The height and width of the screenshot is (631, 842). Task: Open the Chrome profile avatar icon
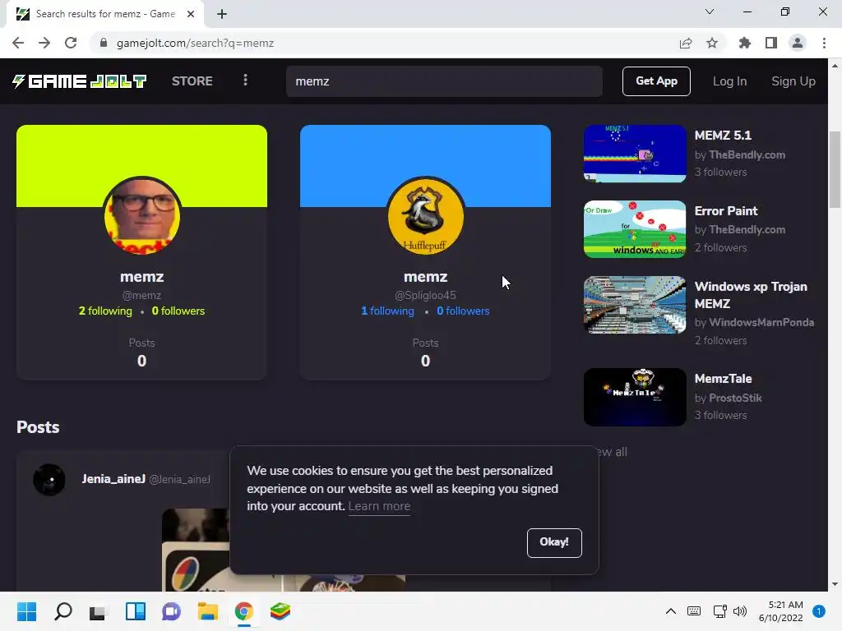(x=798, y=43)
